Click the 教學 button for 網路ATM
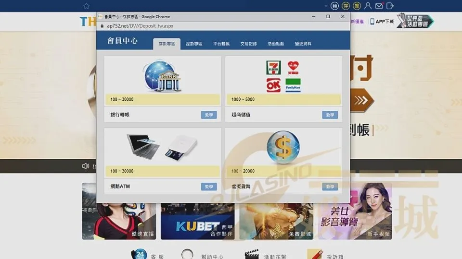This screenshot has width=462, height=259. coord(209,187)
